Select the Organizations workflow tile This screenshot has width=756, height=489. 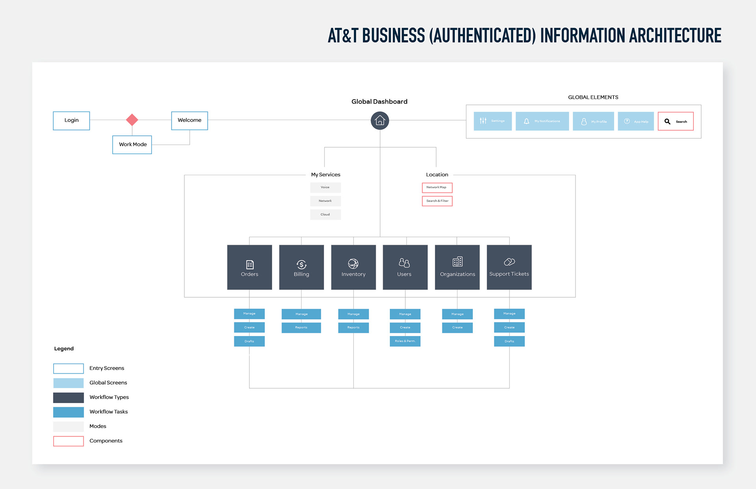[x=458, y=267]
